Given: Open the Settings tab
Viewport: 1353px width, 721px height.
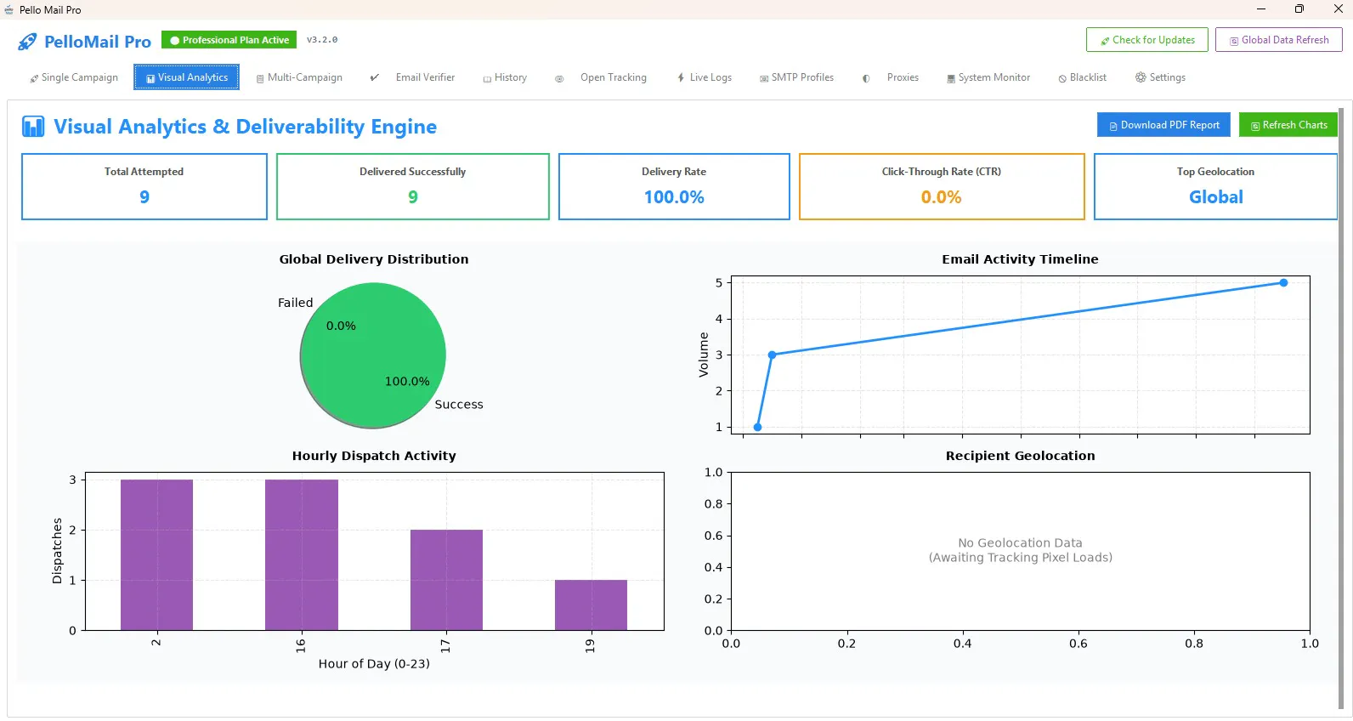Looking at the screenshot, I should pyautogui.click(x=1160, y=77).
